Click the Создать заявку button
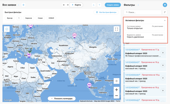The height and width of the screenshot is (104, 170). pos(113,5)
